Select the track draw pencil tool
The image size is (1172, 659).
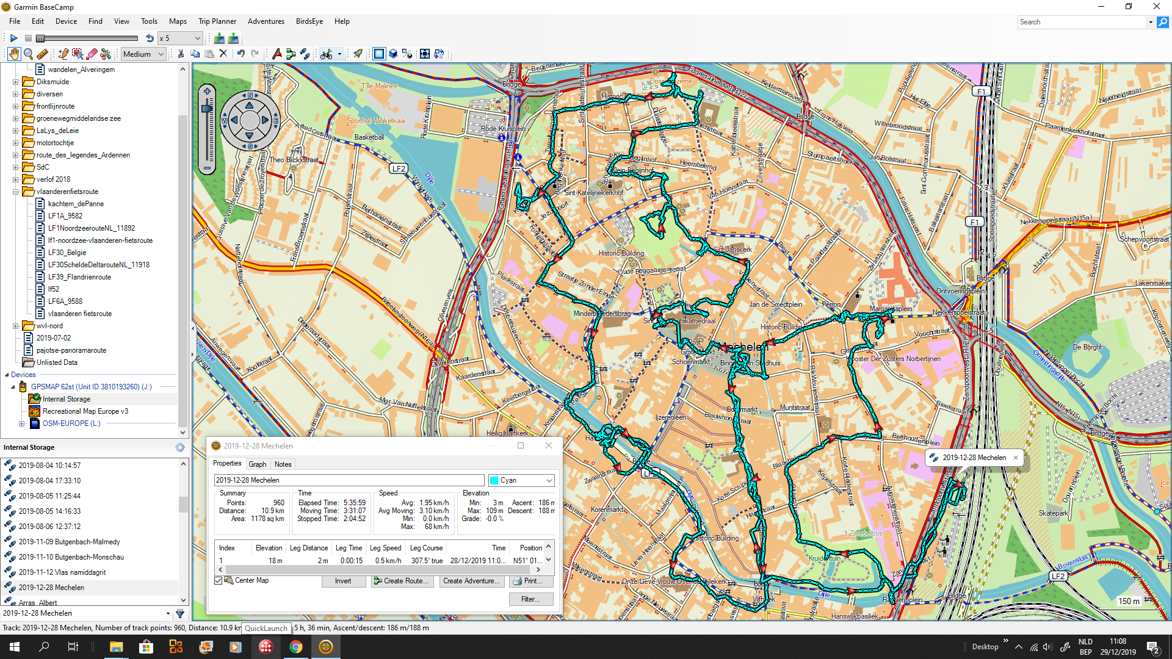[x=63, y=54]
